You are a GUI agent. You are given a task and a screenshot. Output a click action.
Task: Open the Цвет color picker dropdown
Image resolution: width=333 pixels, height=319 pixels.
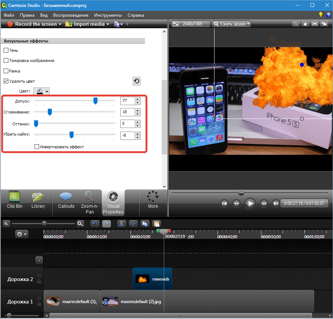[x=41, y=91]
